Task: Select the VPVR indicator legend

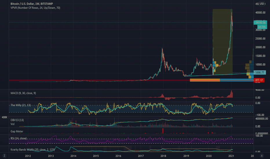Action: [x=35, y=8]
